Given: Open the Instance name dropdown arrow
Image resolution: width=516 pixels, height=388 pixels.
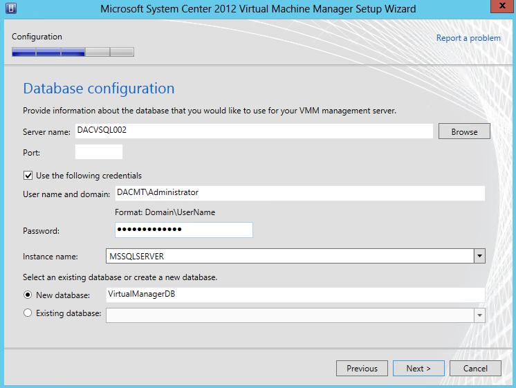Looking at the screenshot, I should click(479, 256).
